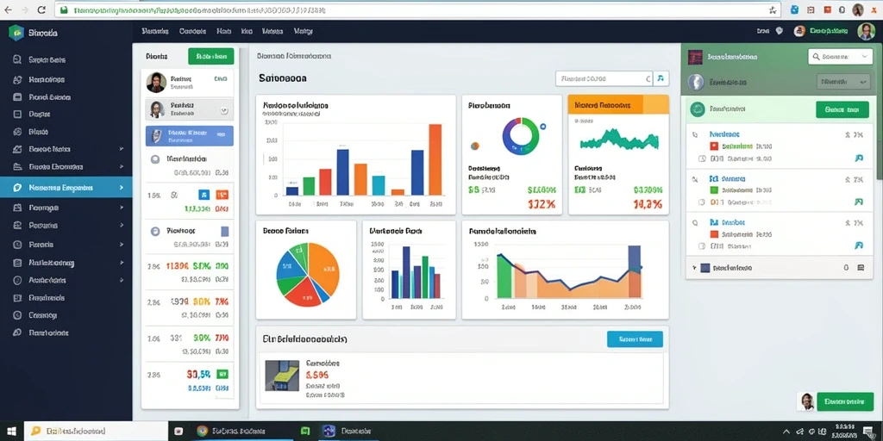Image resolution: width=883 pixels, height=441 pixels.
Task: Click the green button in the left panel header
Action: (x=211, y=56)
